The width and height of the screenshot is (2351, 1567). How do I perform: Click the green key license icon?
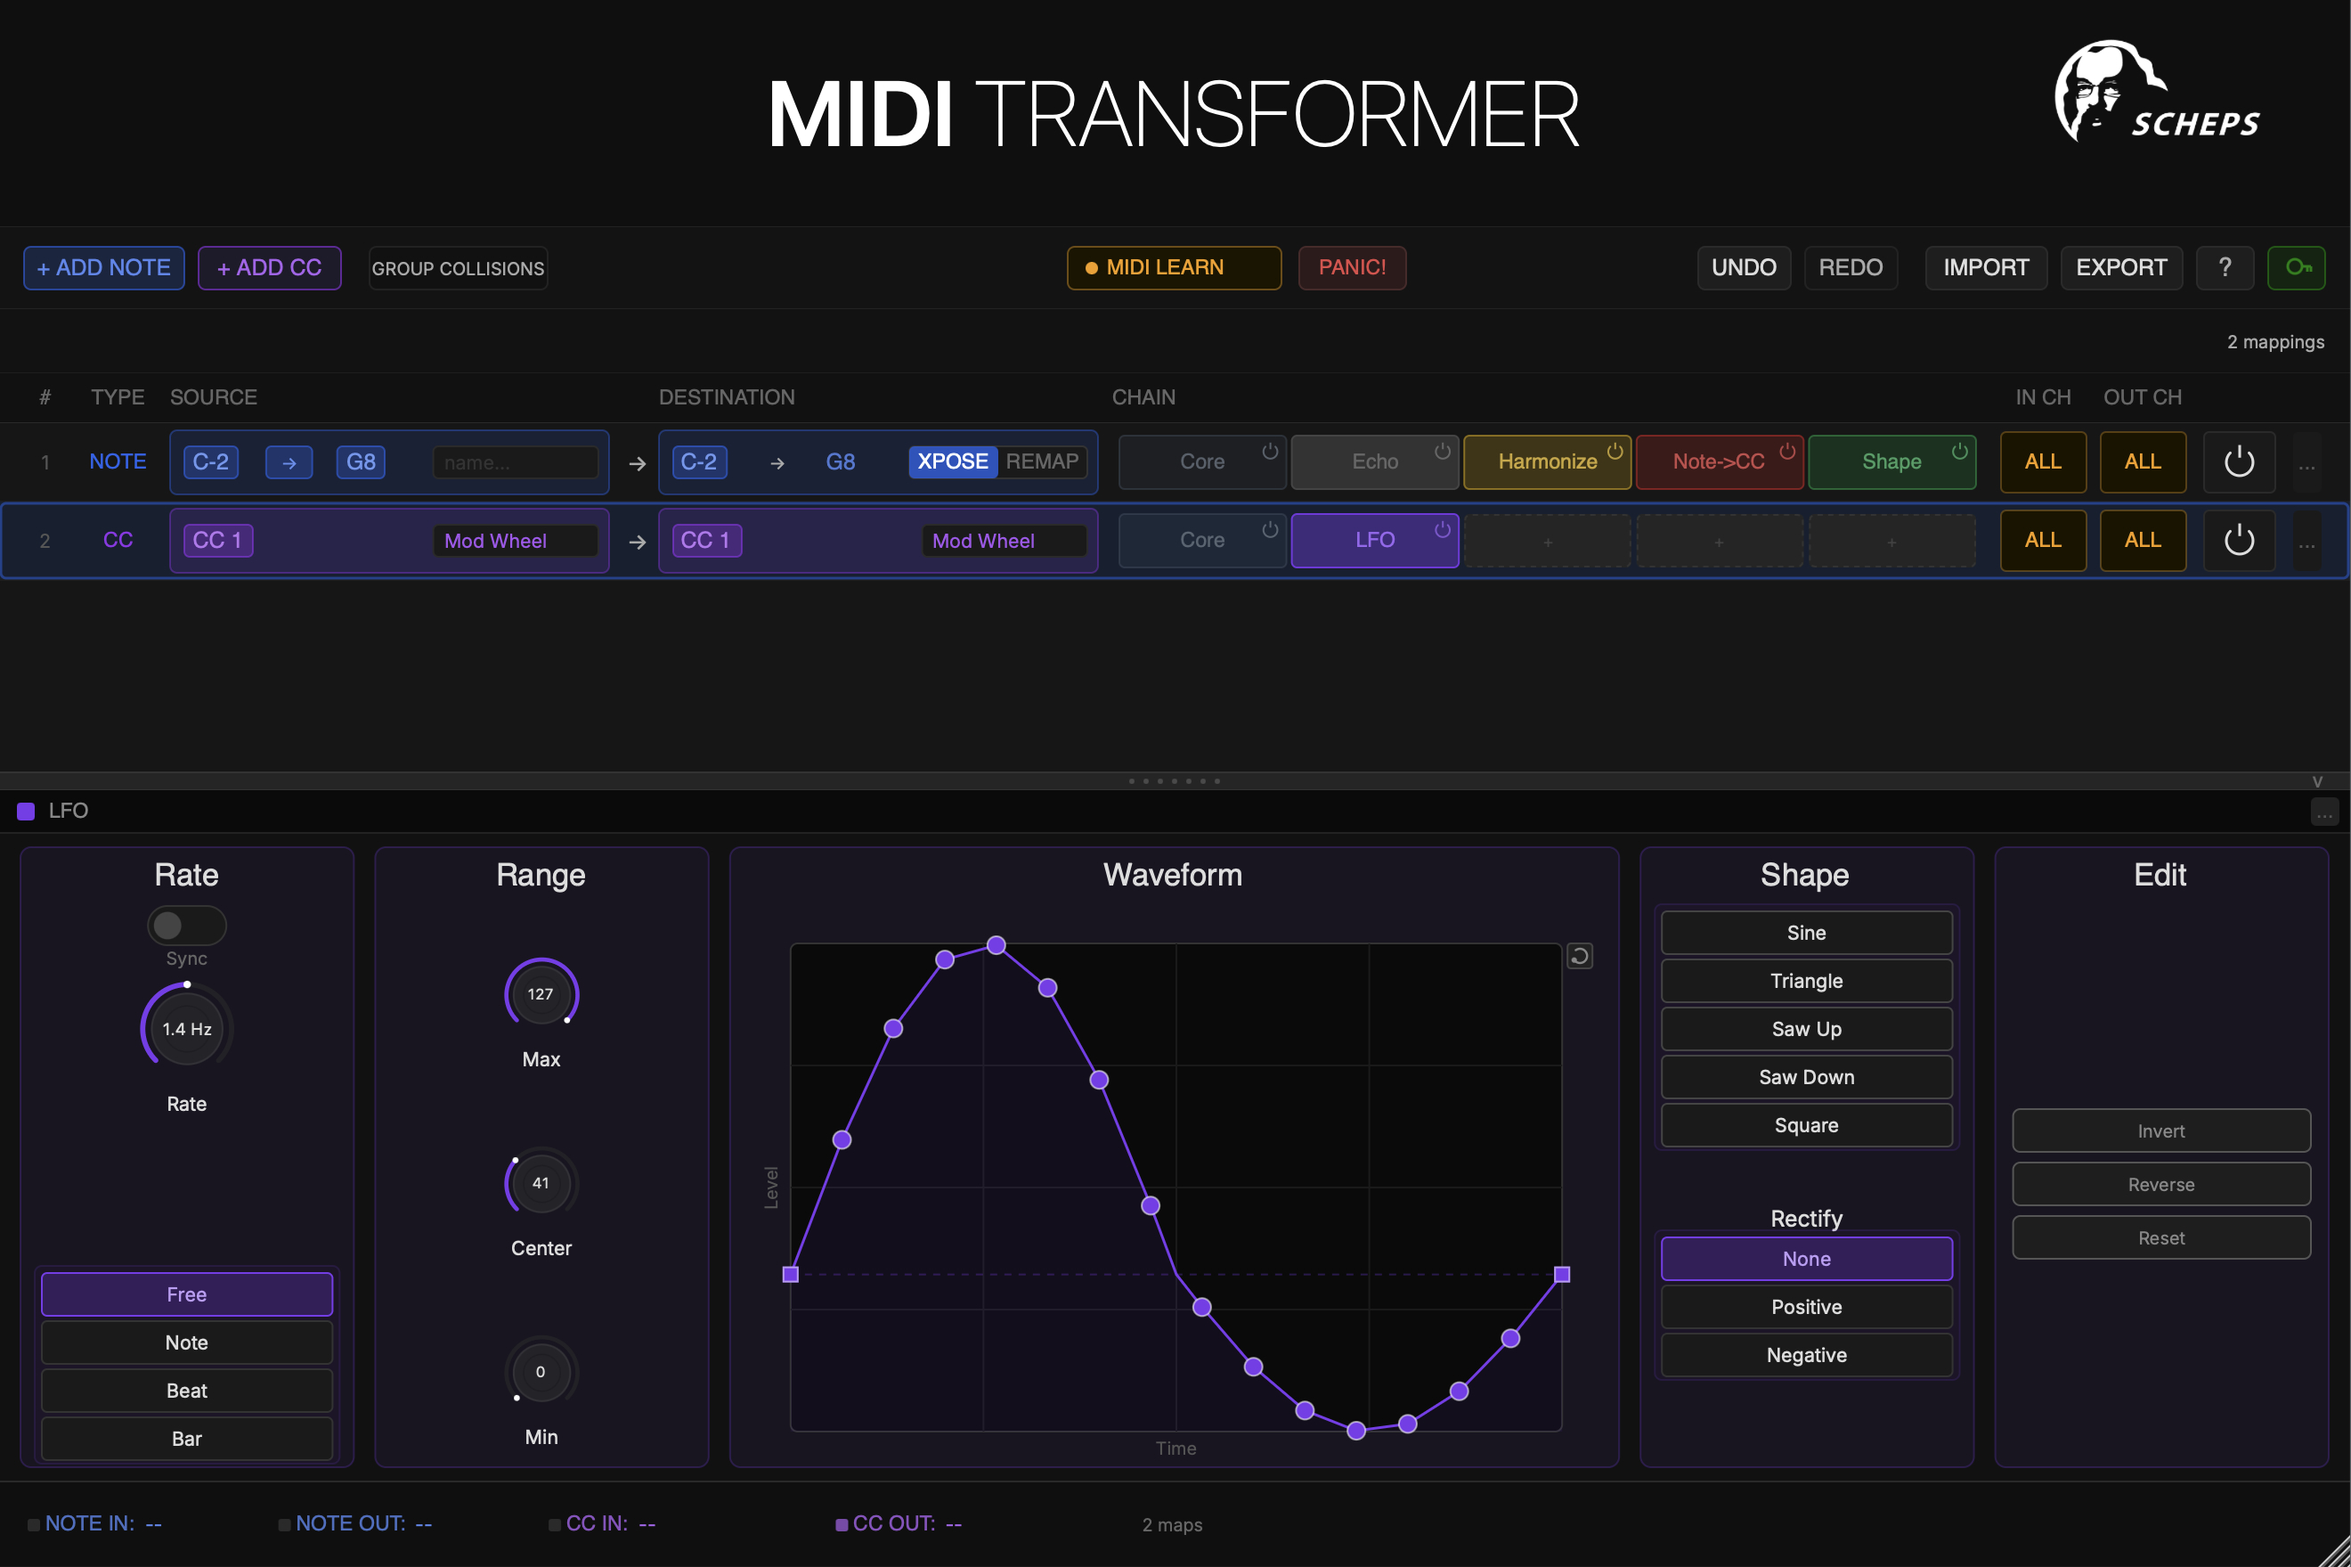(2296, 268)
